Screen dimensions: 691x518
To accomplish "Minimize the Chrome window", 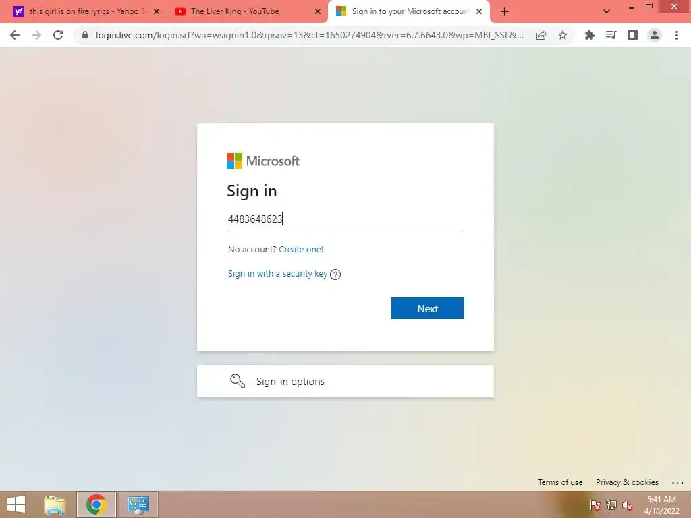I will [632, 7].
